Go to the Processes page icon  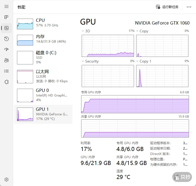pos(6,17)
